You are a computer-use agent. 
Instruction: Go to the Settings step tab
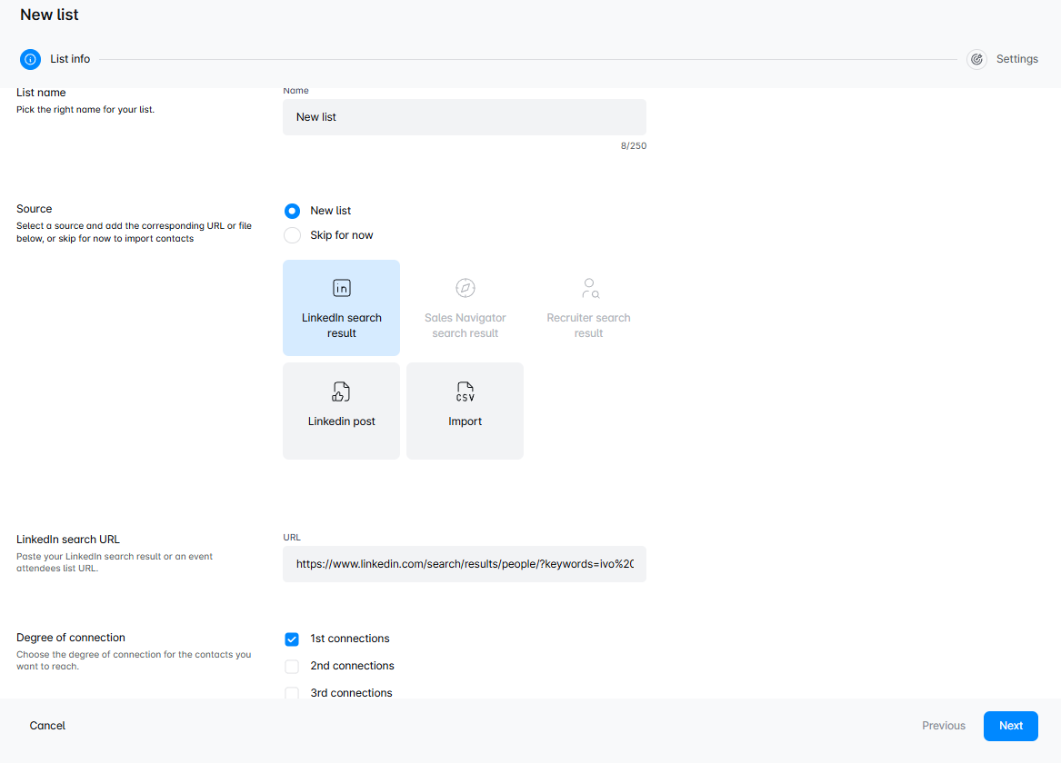(1016, 59)
